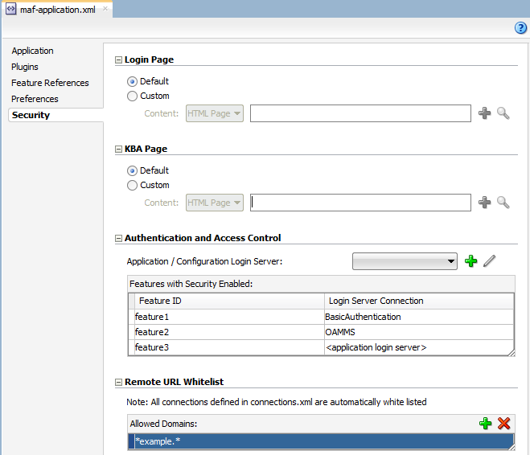Select Default radio under KBA Page
The width and height of the screenshot is (530, 455).
pos(132,170)
